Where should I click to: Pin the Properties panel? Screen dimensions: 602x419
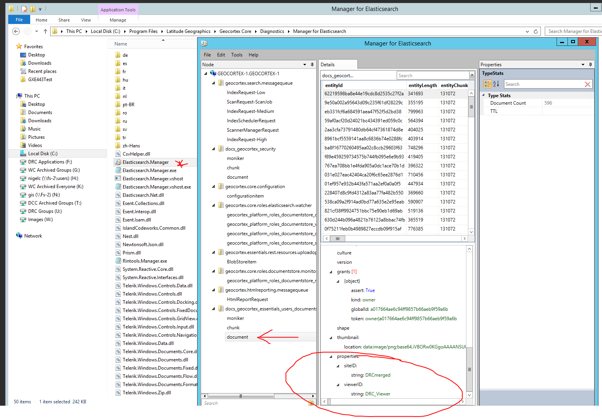(x=590, y=65)
